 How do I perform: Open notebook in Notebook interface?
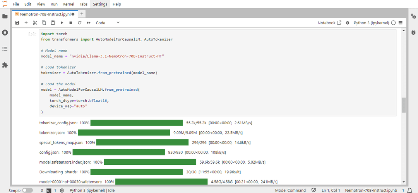point(329,23)
